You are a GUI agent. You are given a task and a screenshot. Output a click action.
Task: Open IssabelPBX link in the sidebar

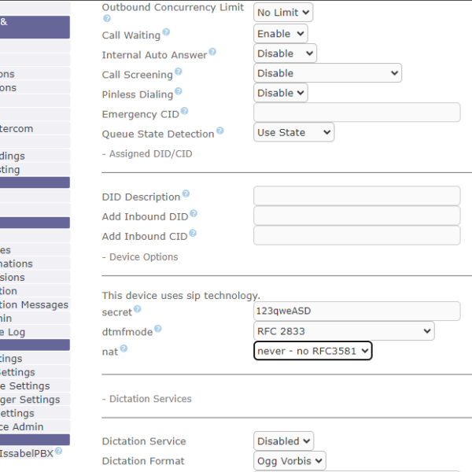pyautogui.click(x=25, y=453)
